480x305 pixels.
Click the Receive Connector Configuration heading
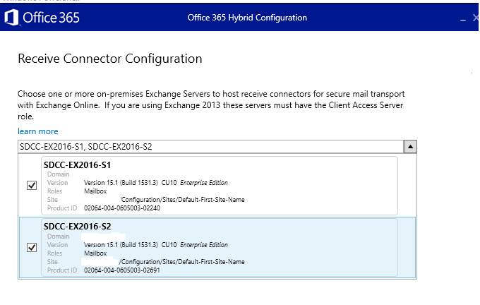coord(109,59)
